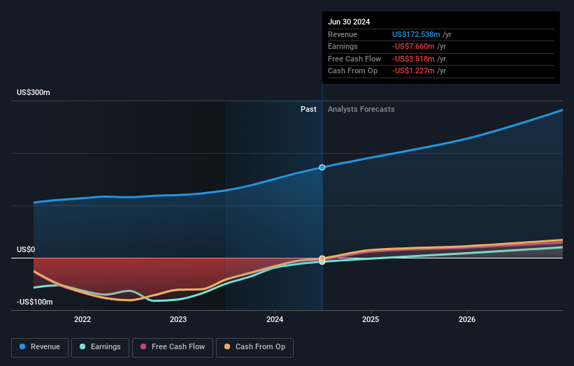Click the Cash From Op marker near US$0
Viewport: 574px width, 366px height.
pyautogui.click(x=322, y=258)
